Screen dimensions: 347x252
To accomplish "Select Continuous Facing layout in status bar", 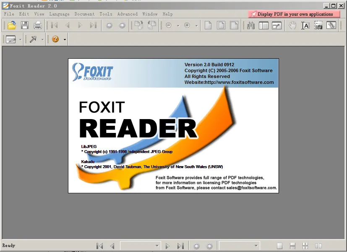I will tap(305, 246).
